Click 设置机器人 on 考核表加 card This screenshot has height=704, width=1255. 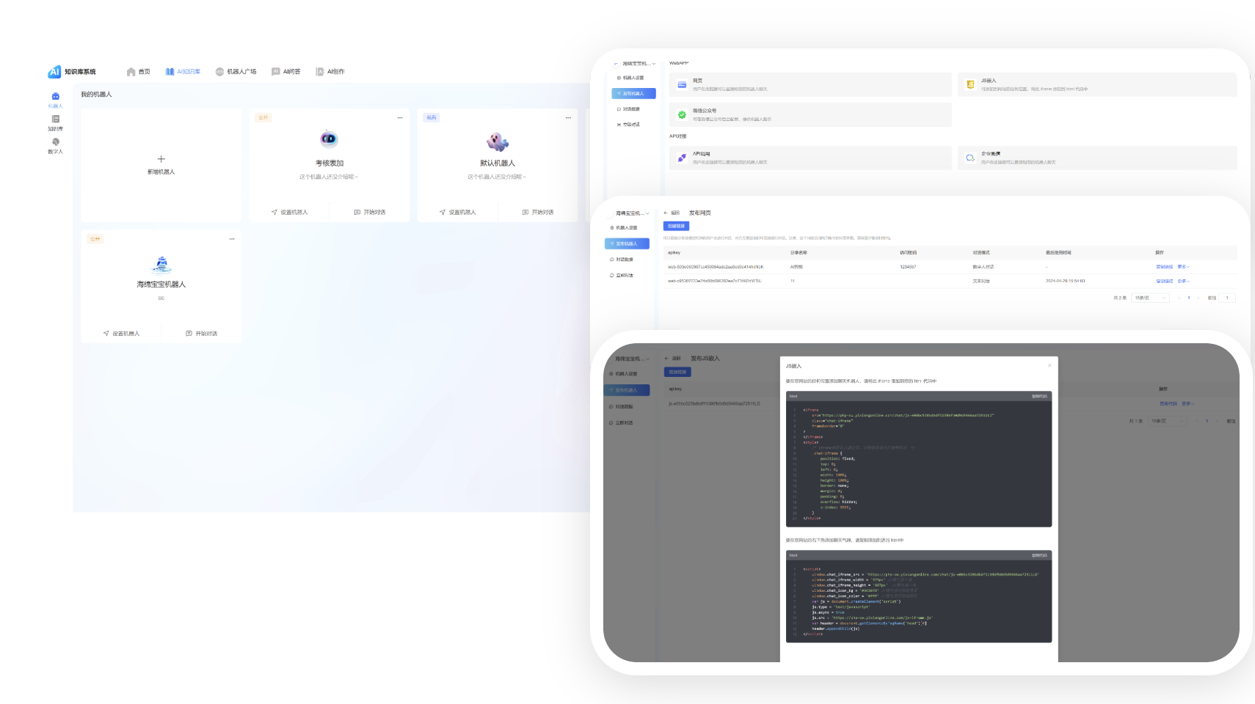click(290, 212)
